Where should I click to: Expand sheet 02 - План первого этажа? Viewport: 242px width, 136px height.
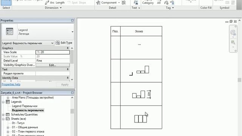click(x=8, y=132)
